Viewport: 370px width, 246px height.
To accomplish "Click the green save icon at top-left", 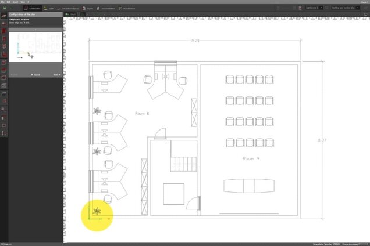I will tap(4, 9).
